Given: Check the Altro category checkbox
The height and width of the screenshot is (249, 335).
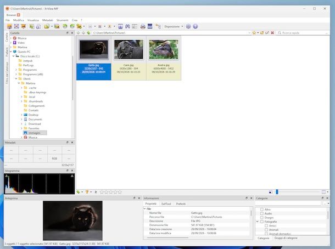Looking at the screenshot, I should point(262,210).
